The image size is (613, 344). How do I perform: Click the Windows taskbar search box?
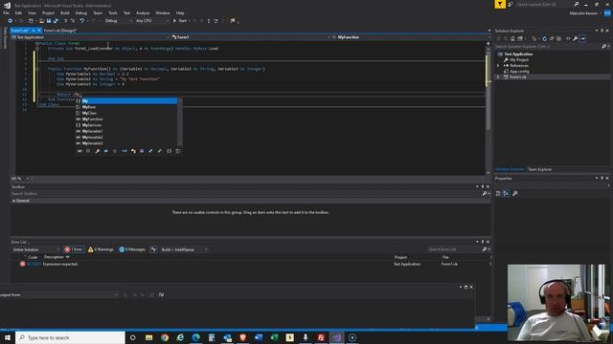(x=70, y=337)
